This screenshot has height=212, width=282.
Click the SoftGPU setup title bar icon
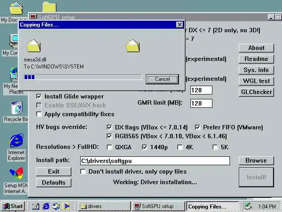click(33, 17)
